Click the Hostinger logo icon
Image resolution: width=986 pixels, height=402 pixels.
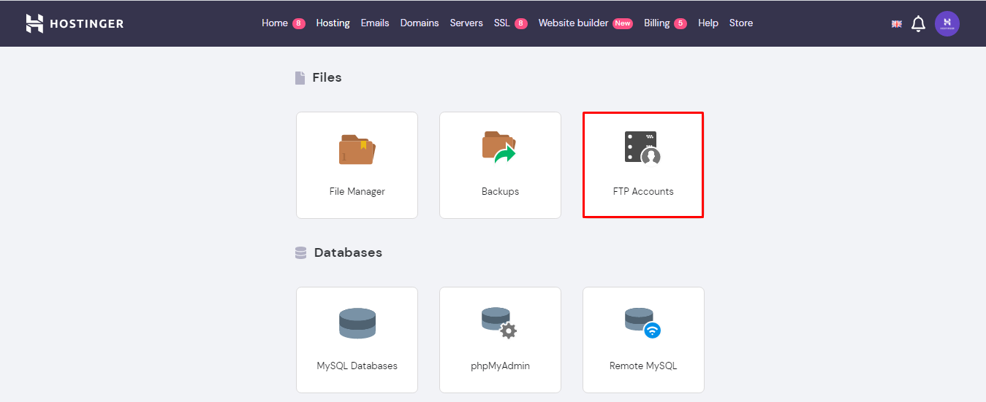(34, 23)
